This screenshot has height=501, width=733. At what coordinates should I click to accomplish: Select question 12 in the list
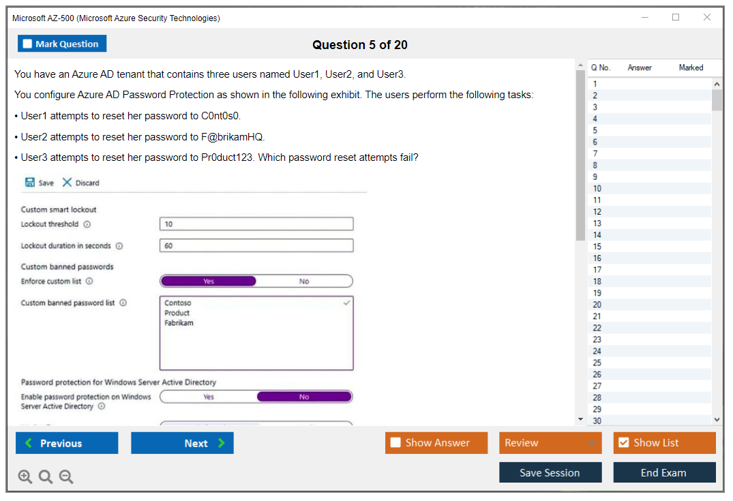click(x=597, y=212)
